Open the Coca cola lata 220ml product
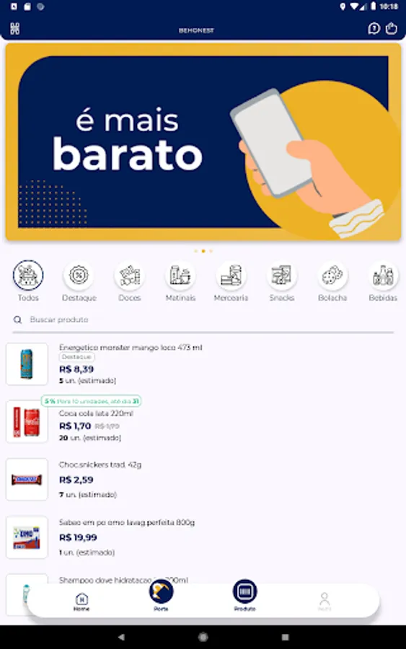The width and height of the screenshot is (406, 649). click(203, 421)
